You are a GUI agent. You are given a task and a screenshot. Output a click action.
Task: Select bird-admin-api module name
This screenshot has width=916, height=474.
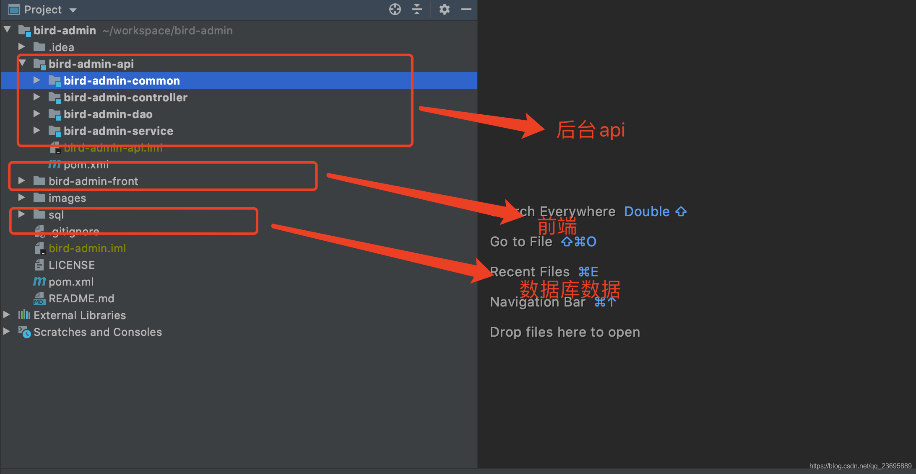point(91,64)
